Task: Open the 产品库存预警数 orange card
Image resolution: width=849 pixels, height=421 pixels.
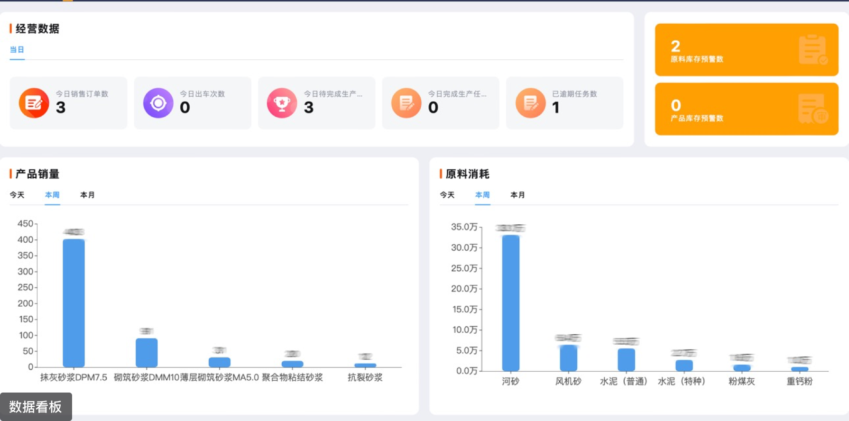Action: coord(747,109)
